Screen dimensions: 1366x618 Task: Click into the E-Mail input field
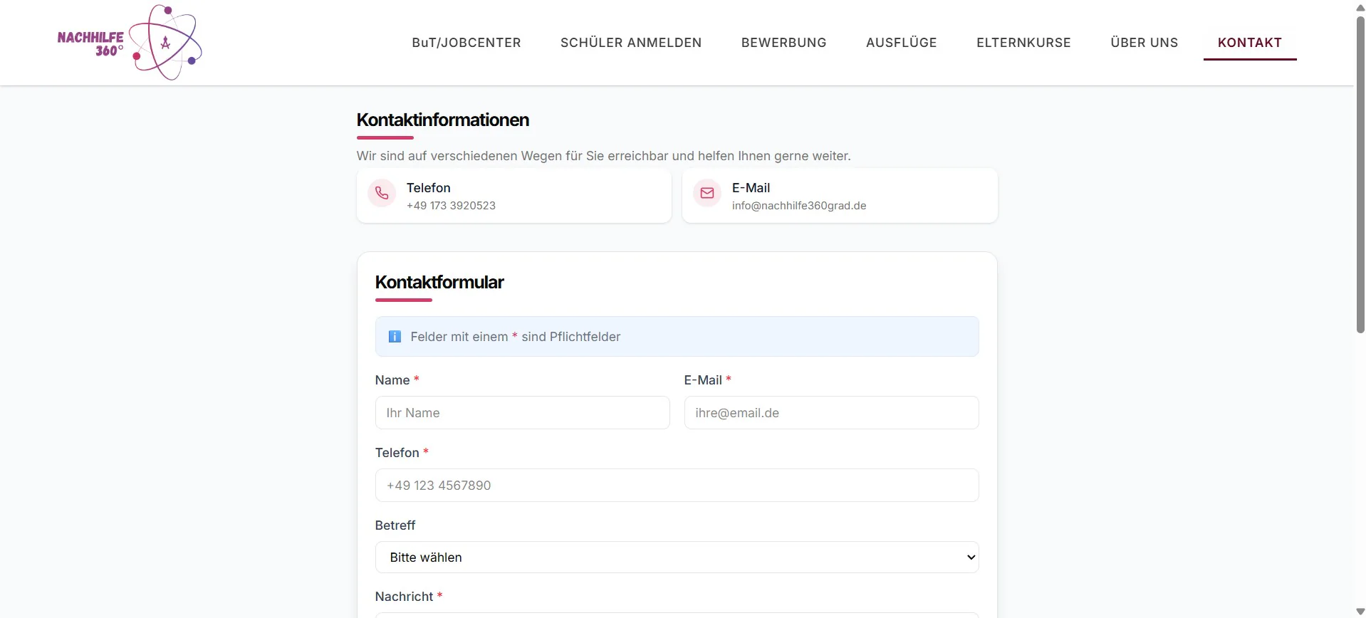831,413
